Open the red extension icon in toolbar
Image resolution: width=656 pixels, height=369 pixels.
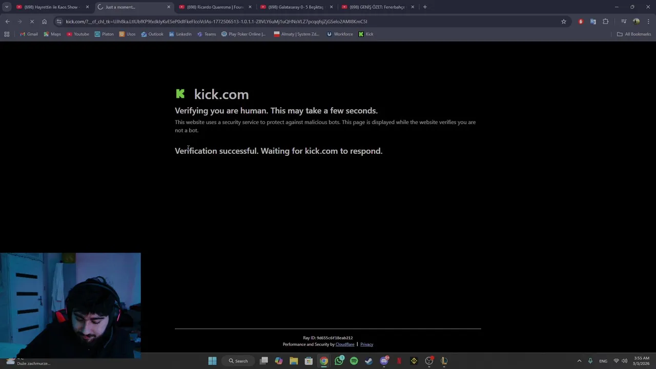click(x=581, y=22)
